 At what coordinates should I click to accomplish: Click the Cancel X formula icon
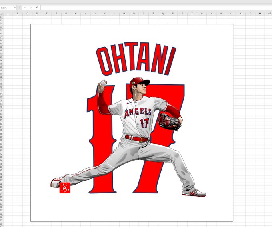[x=25, y=8]
